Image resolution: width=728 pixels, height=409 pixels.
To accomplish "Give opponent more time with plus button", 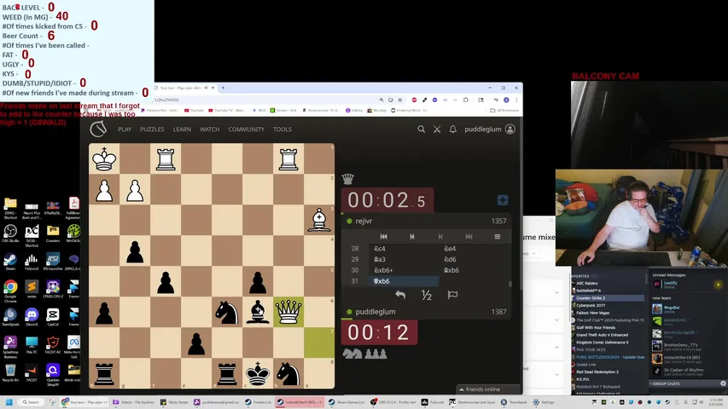I will coord(503,200).
